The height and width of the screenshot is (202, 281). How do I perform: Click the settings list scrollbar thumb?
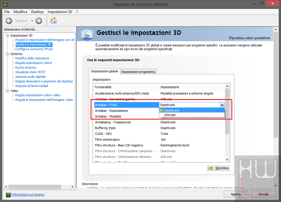point(227,111)
